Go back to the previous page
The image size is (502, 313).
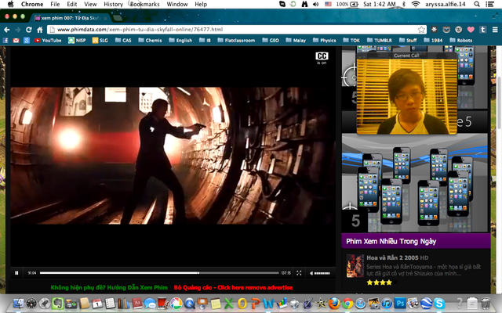[7, 30]
